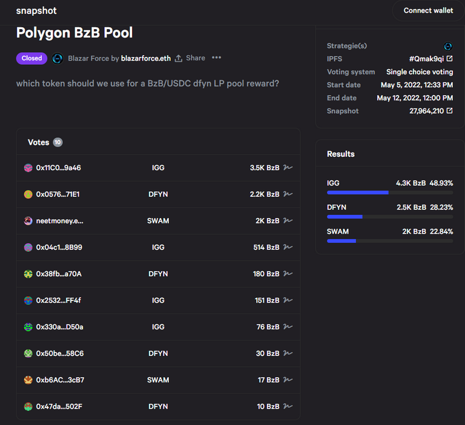Click the signature icon for 0x38fb...a70A vote

(288, 274)
